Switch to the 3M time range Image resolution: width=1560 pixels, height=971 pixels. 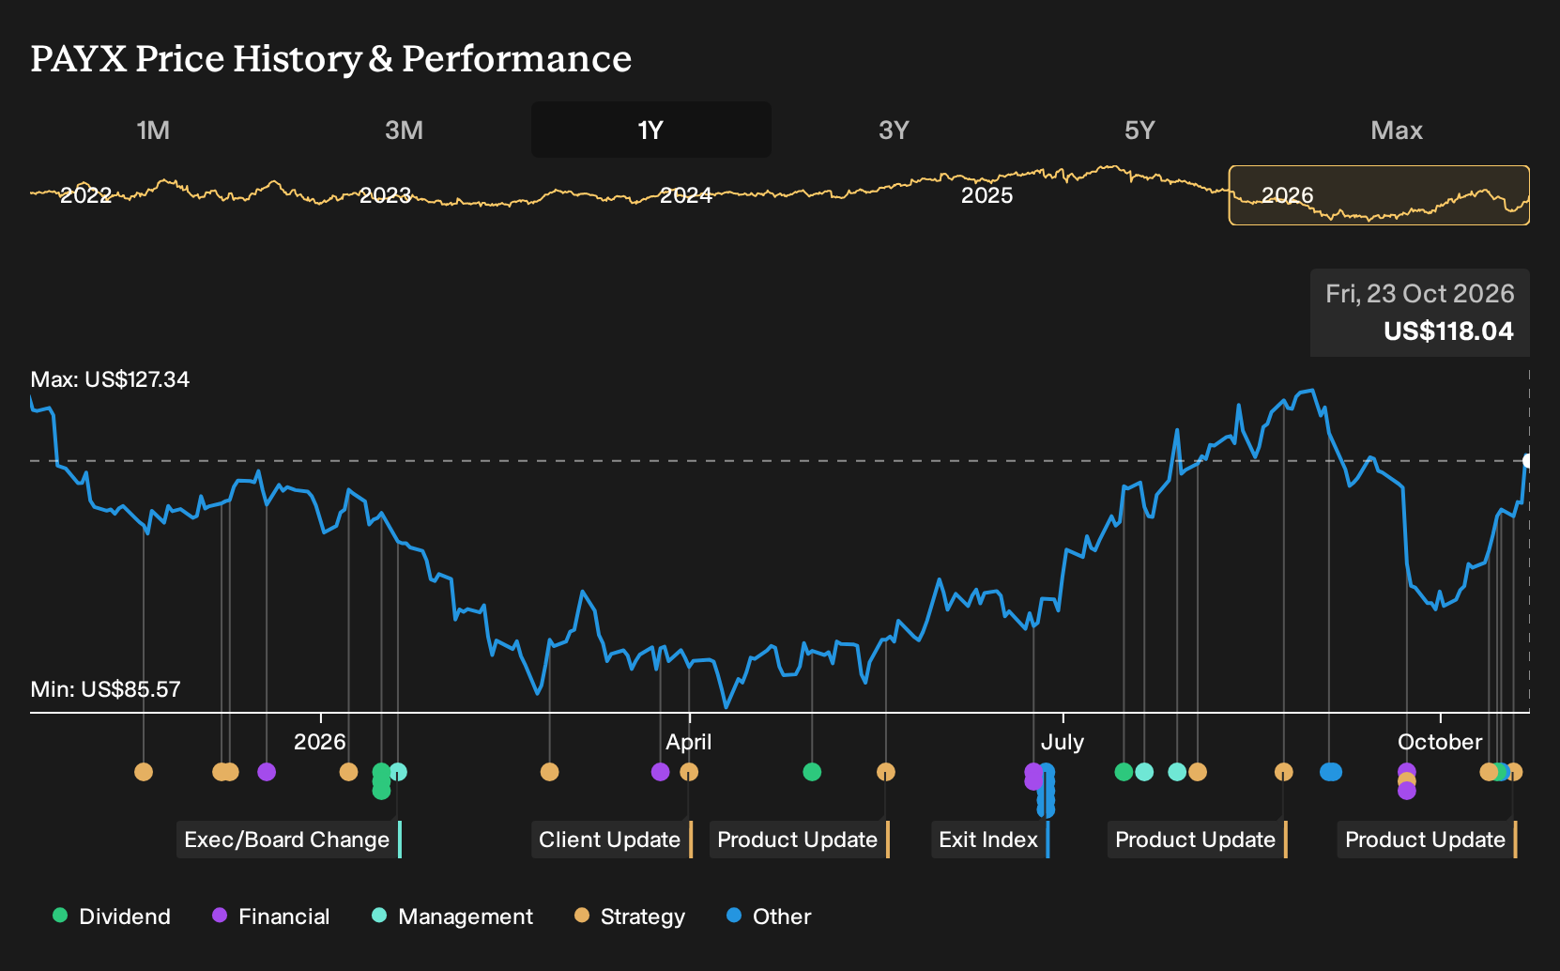click(404, 130)
